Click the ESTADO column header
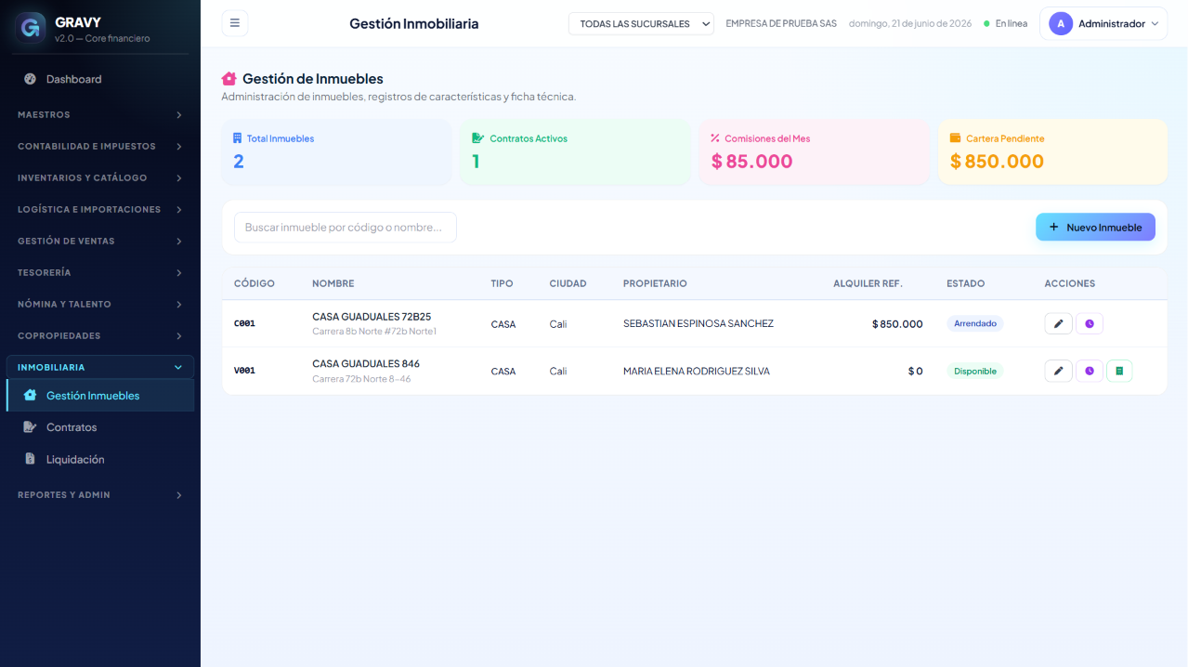 966,283
